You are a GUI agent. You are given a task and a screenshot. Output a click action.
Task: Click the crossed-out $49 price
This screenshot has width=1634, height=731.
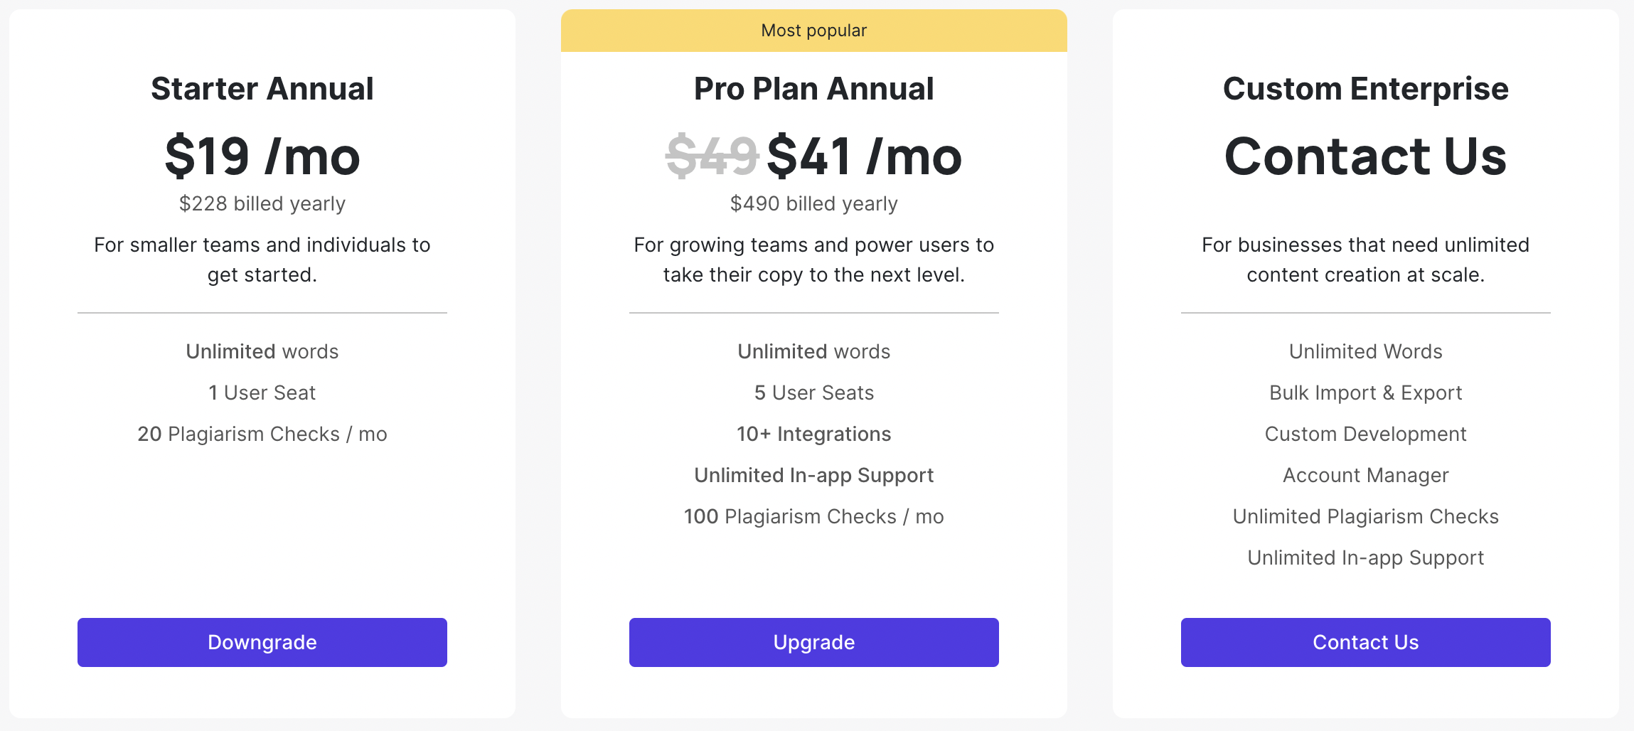[x=712, y=156]
